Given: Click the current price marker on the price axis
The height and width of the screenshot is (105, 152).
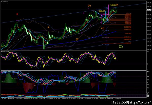Looking at the screenshot, I should pos(149,10).
